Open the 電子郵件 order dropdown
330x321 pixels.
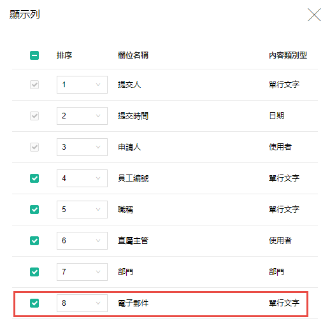[82, 303]
